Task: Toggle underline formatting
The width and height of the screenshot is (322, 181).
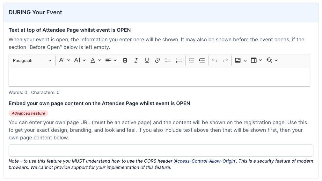Action: [x=147, y=60]
